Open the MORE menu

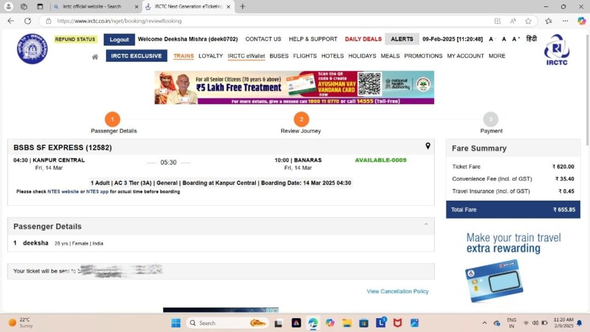(x=497, y=56)
